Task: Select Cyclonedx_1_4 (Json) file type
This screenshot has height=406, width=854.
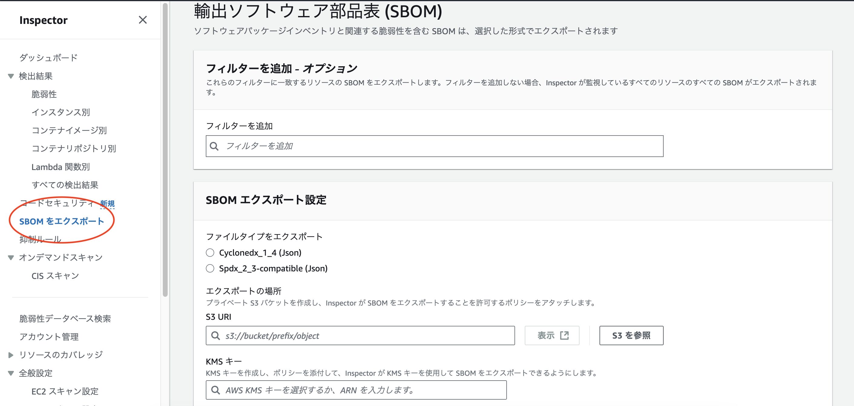Action: point(210,253)
